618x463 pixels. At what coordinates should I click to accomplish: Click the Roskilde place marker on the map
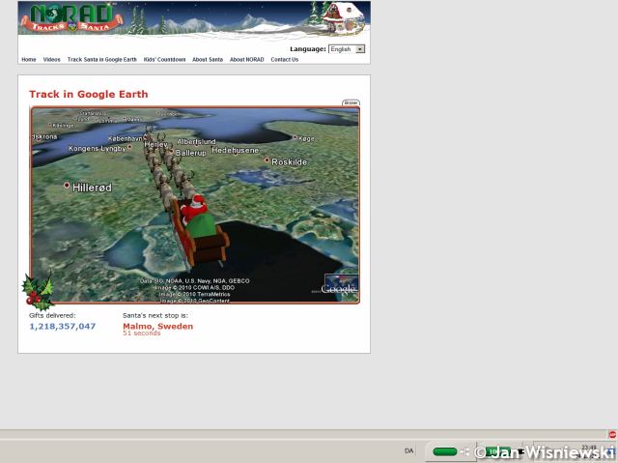tap(267, 160)
